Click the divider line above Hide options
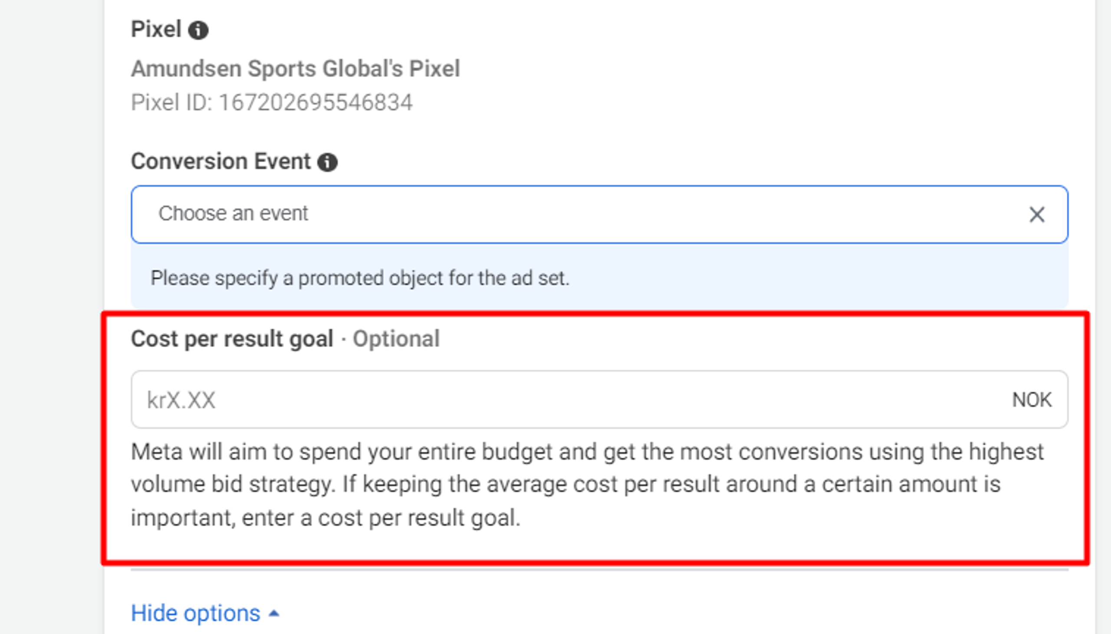The image size is (1111, 634). click(x=599, y=569)
